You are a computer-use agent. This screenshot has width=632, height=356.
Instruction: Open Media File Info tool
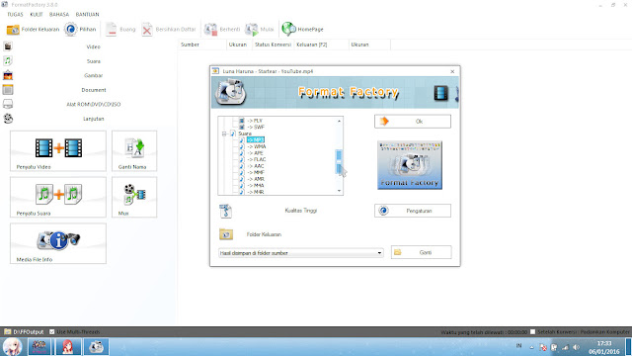[58, 243]
